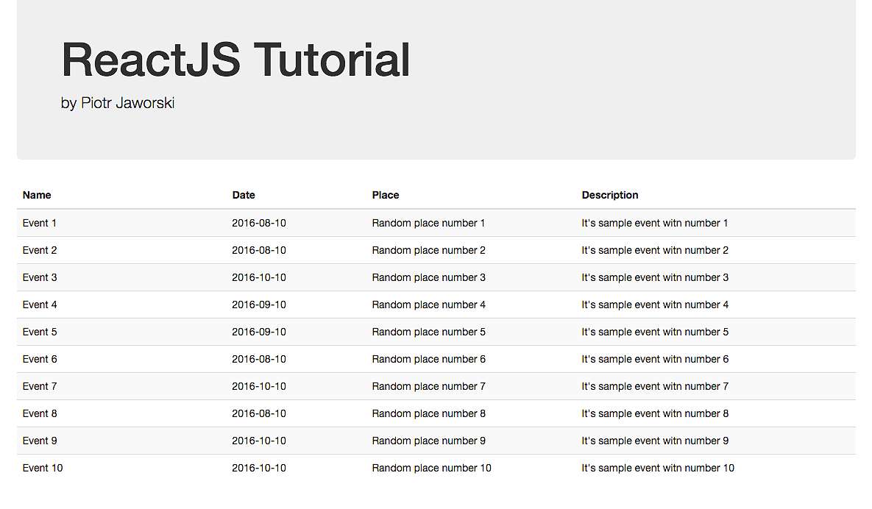The width and height of the screenshot is (872, 509).
Task: Click "It's sample event witn number 1" description
Action: point(655,223)
